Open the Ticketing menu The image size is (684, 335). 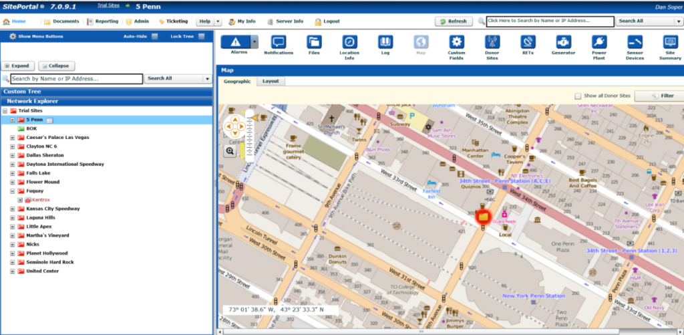pos(173,21)
